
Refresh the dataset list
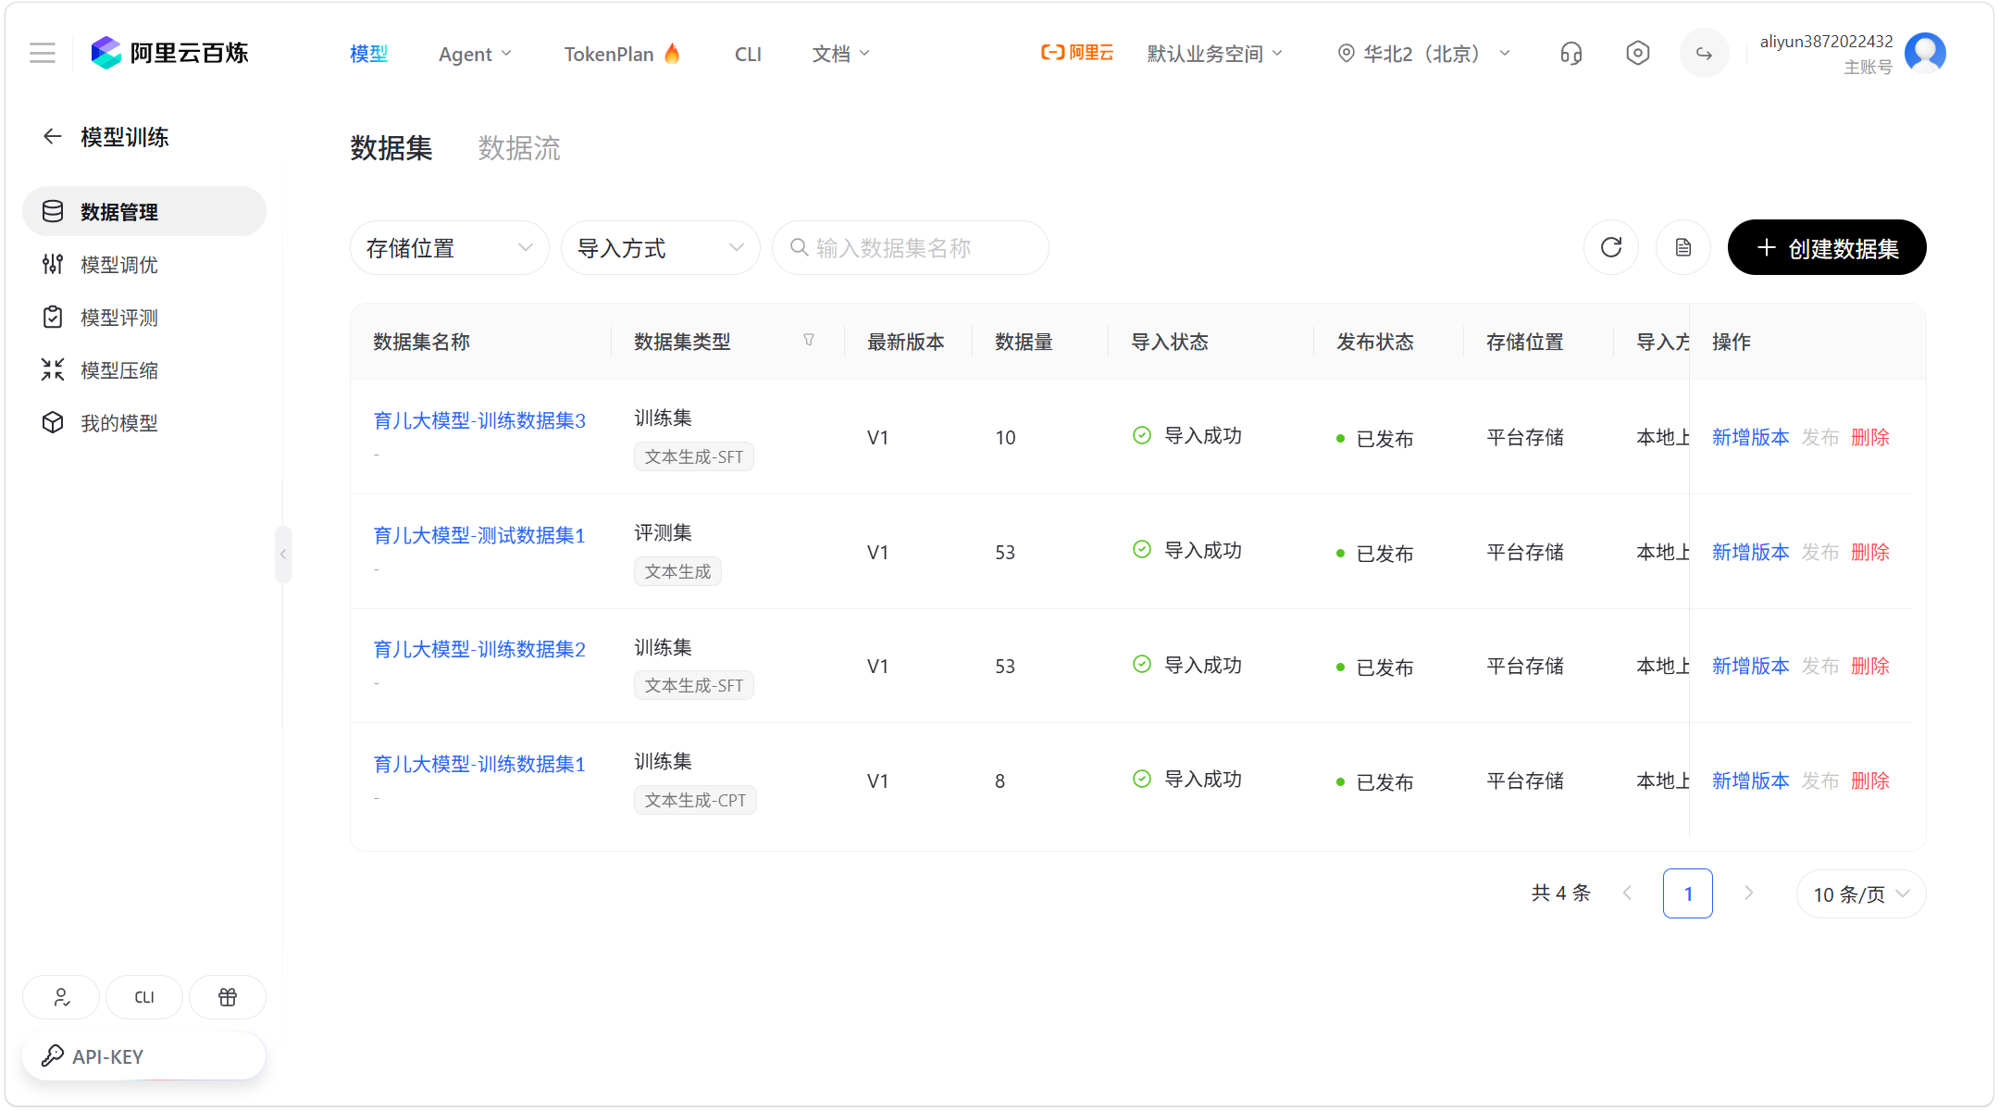pos(1611,247)
